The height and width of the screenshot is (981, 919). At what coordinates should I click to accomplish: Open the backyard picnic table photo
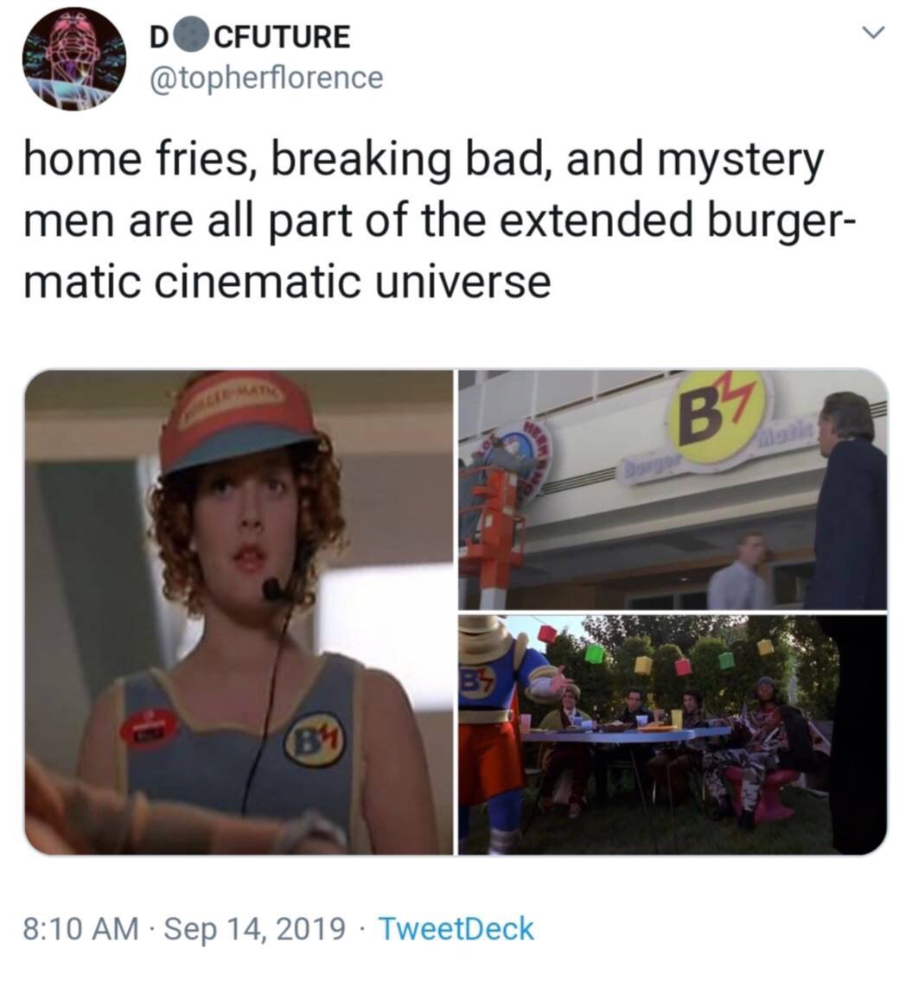pos(673,735)
